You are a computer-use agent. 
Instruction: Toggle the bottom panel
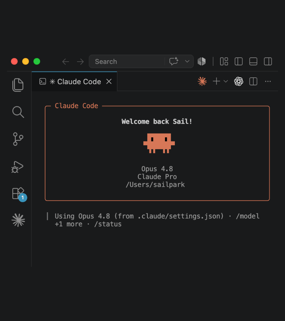(x=253, y=62)
